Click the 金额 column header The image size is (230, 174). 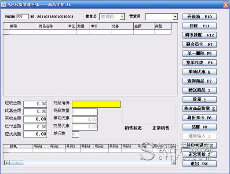pos(144,26)
